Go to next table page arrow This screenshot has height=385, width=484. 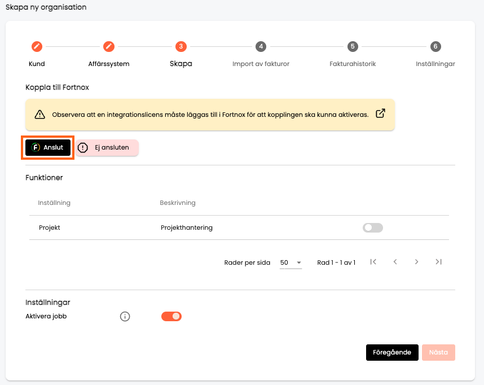(416, 262)
